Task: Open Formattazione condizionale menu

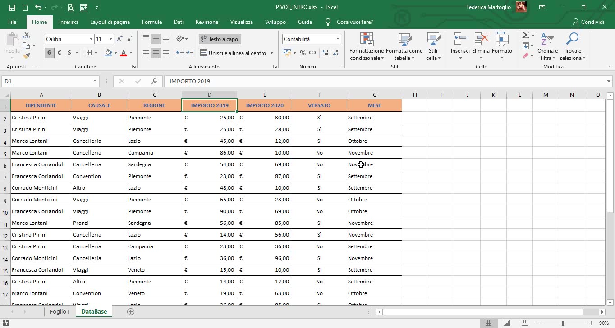Action: pos(367,46)
